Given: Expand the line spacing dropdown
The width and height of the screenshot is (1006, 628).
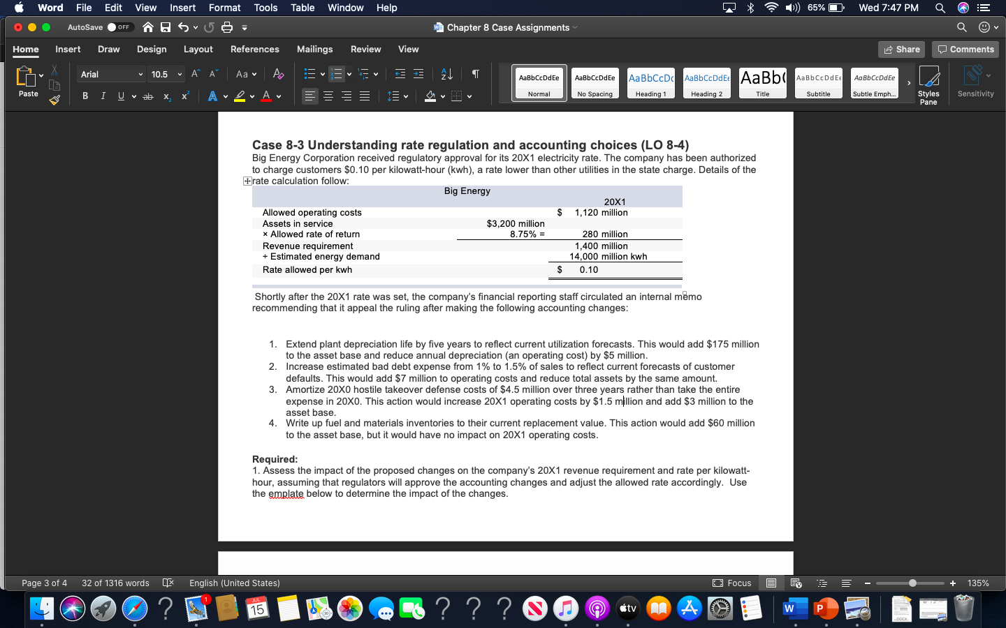Looking at the screenshot, I should pyautogui.click(x=396, y=96).
